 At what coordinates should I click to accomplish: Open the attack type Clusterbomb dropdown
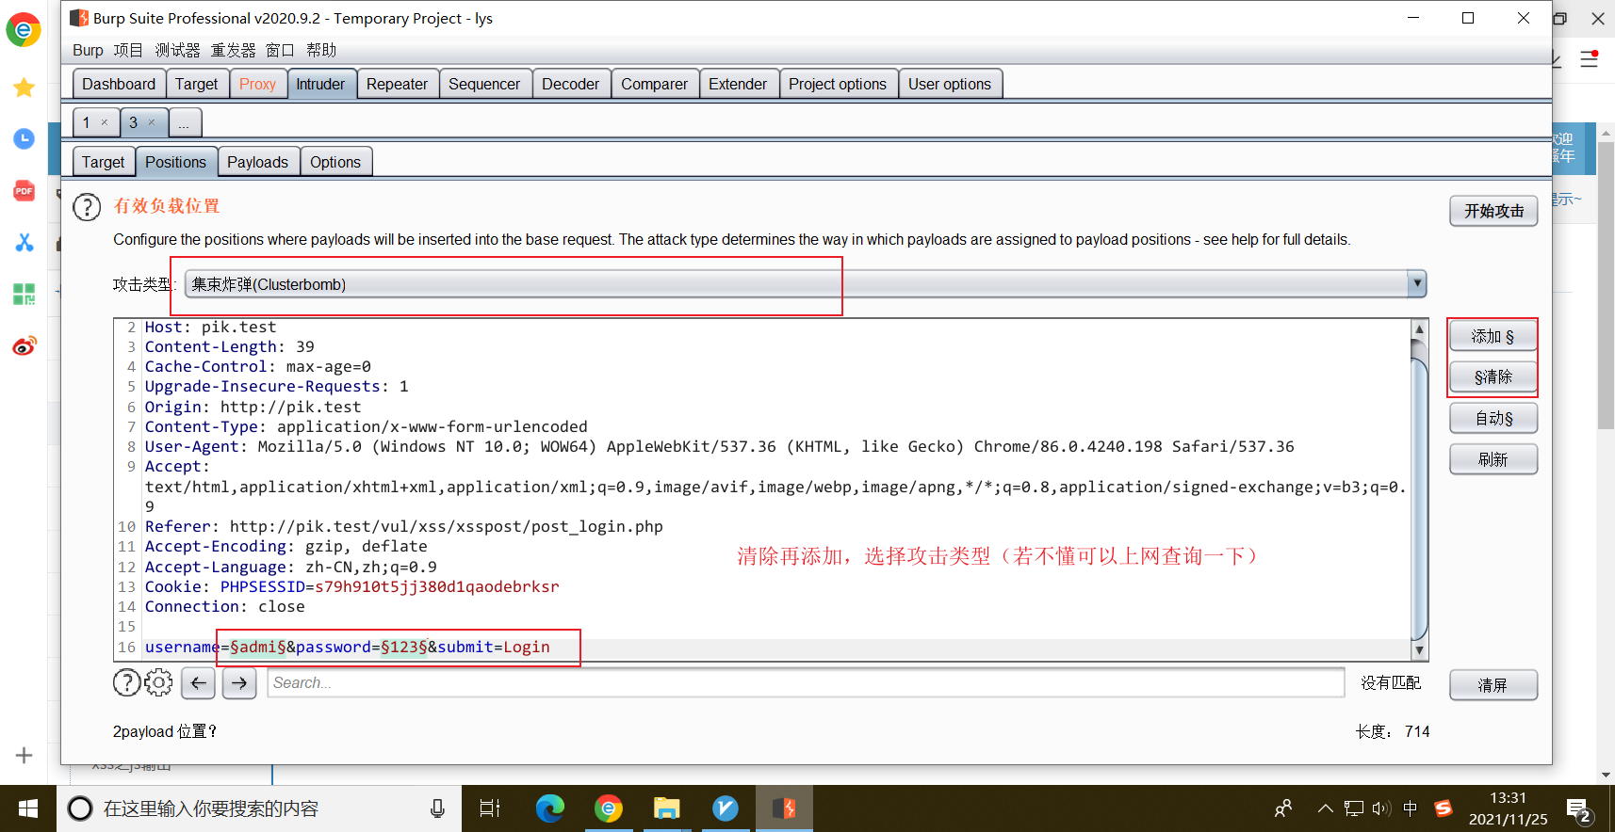coord(805,284)
